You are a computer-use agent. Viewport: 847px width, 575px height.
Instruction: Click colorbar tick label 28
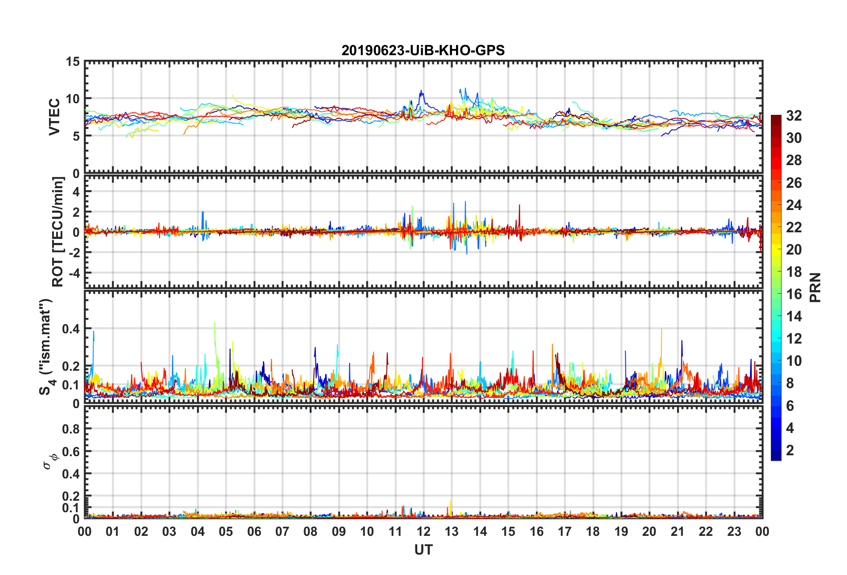pos(794,160)
